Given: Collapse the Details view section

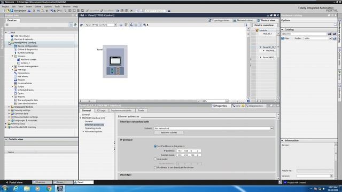Looking at the screenshot, I should pos(6,139).
